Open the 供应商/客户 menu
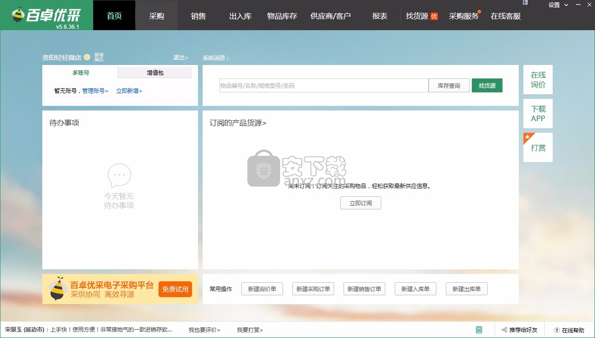595x338 pixels. [331, 15]
